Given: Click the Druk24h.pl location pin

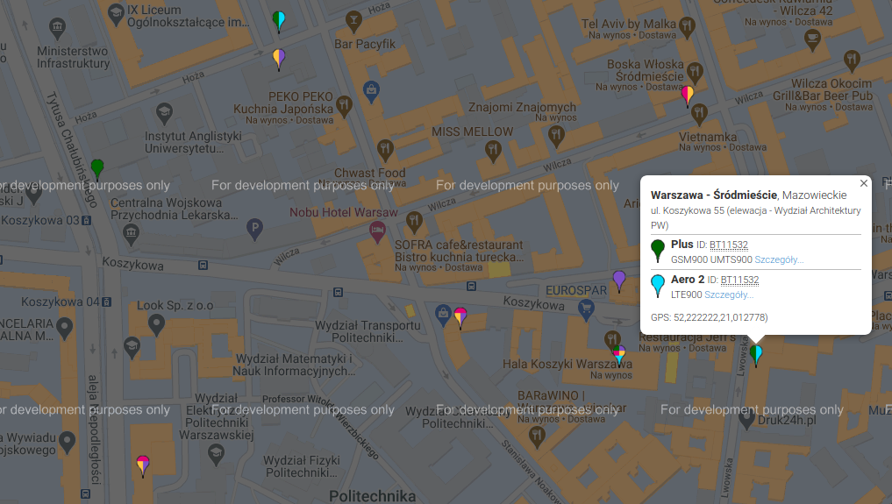Looking at the screenshot, I should tap(746, 419).
